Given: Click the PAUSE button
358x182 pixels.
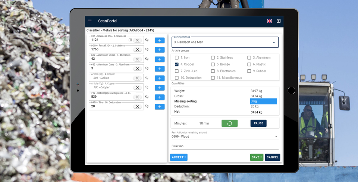Looking at the screenshot, I should coord(258,123).
